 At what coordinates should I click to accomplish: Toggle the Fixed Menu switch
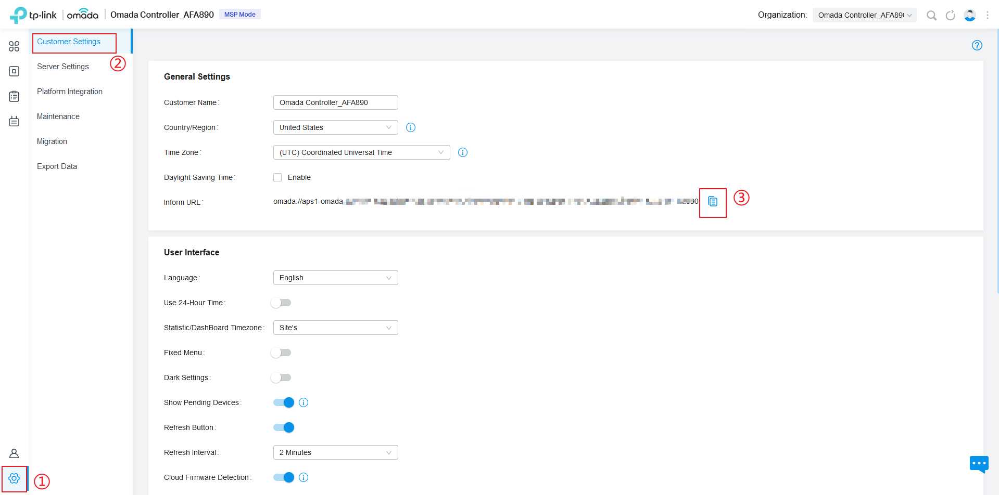281,353
